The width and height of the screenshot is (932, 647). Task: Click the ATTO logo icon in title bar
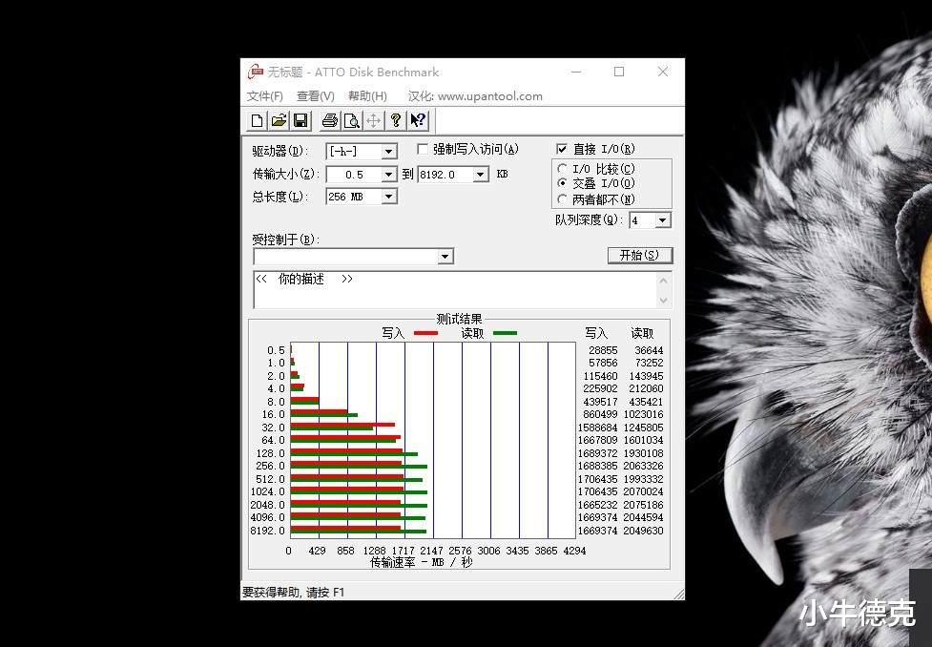click(x=256, y=72)
